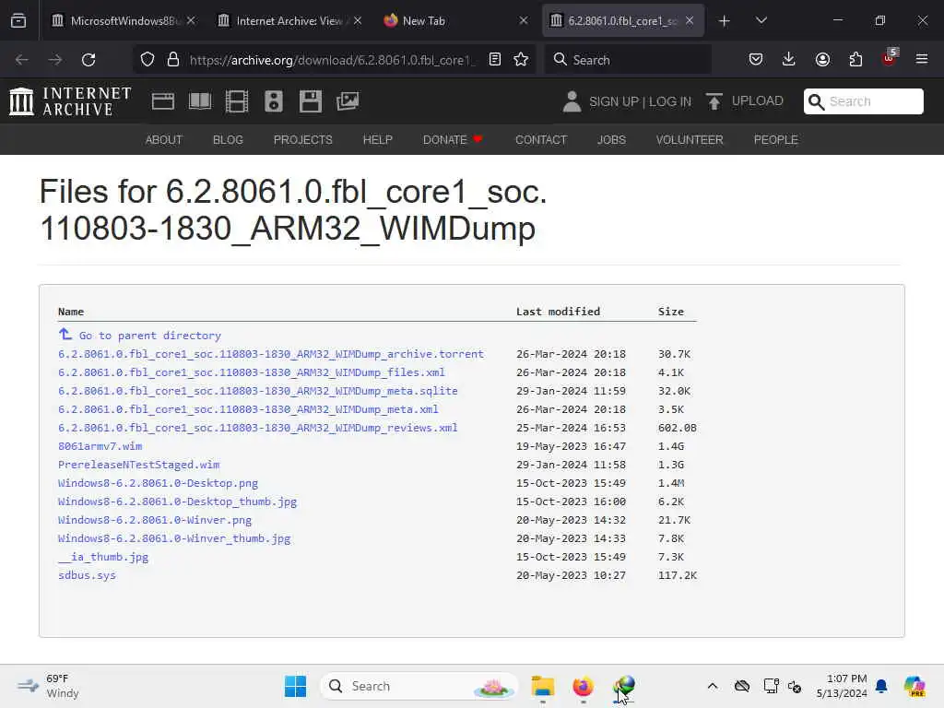Switch to MicrosoftWindows8 tab
Image resolution: width=944 pixels, height=708 pixels.
[124, 21]
